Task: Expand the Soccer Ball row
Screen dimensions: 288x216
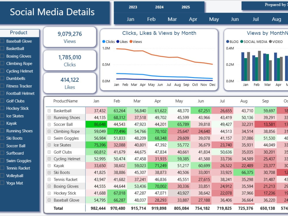Action: [x=49, y=124]
